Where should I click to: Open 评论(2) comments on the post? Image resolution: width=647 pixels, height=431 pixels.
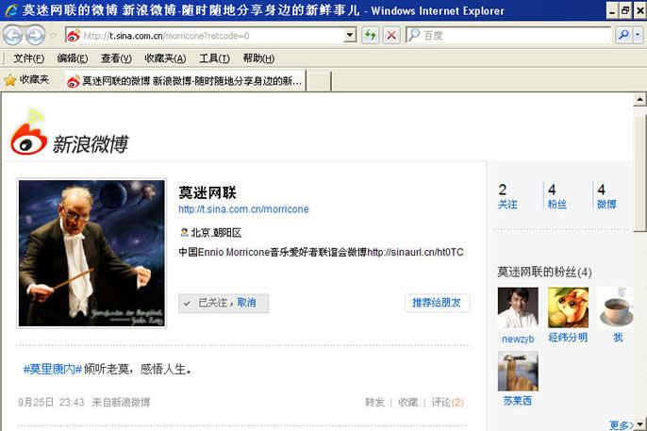(x=448, y=402)
